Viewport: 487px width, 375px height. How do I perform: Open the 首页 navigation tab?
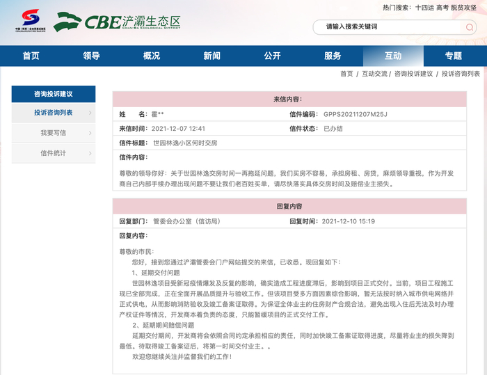31,56
